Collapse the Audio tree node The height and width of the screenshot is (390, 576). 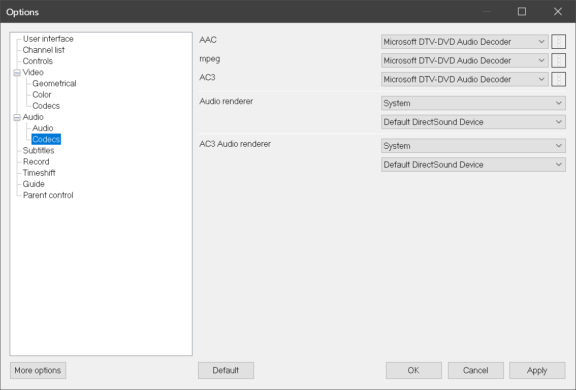click(17, 117)
